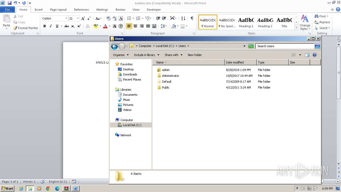Viewport: 341px width, 192px height.
Task: Switch to the Developer tab
Action: point(154,10)
